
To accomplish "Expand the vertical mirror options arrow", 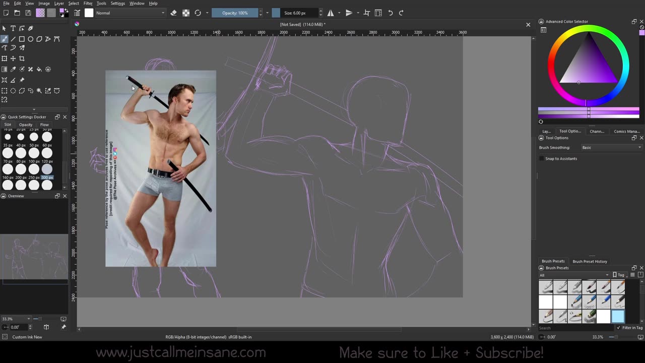I will click(357, 13).
